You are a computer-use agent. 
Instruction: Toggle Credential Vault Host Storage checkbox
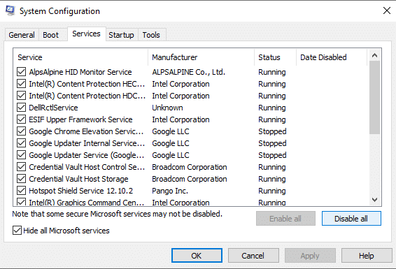coord(21,179)
